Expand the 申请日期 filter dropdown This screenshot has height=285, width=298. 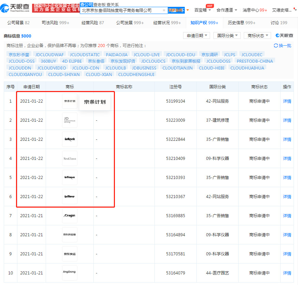196,35
